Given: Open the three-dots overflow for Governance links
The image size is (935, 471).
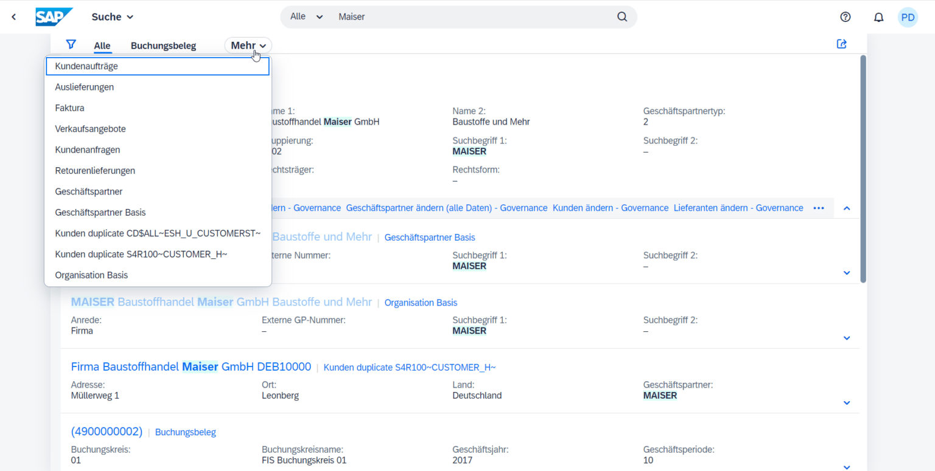Looking at the screenshot, I should tap(819, 208).
